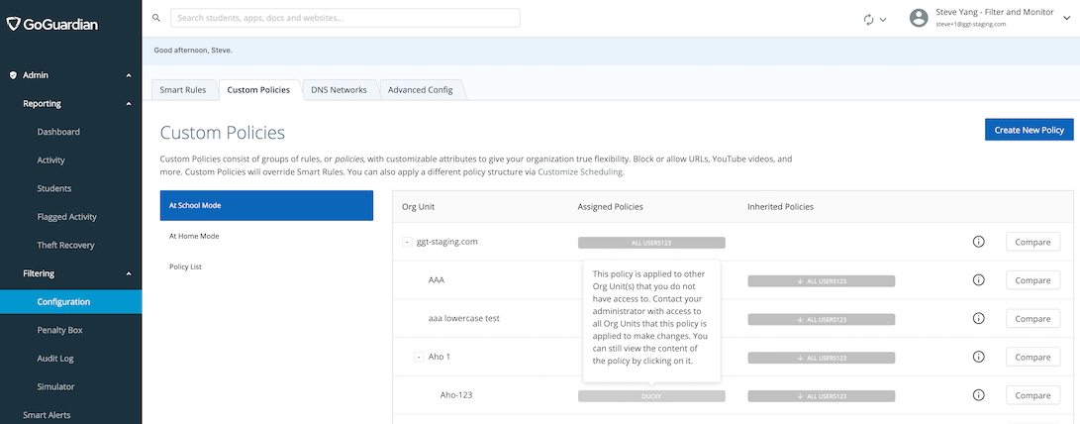Click the Customize Scheduling link
The height and width of the screenshot is (424, 1080).
pyautogui.click(x=580, y=172)
